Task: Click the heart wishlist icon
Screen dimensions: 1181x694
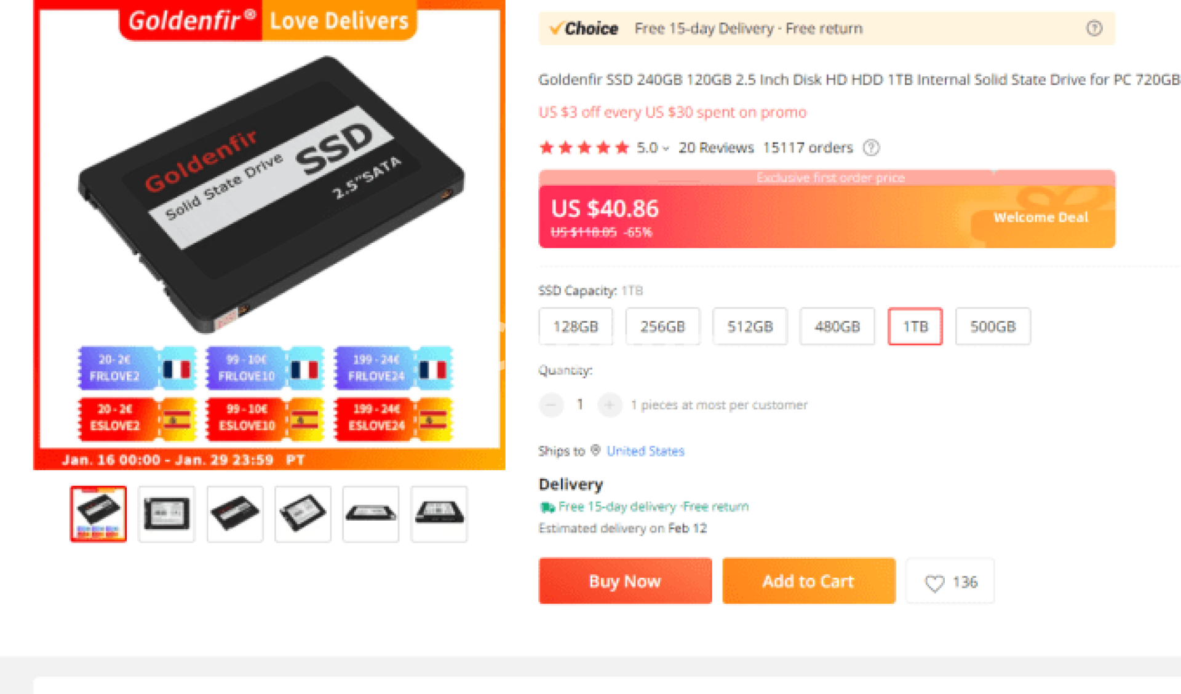Action: [x=934, y=583]
